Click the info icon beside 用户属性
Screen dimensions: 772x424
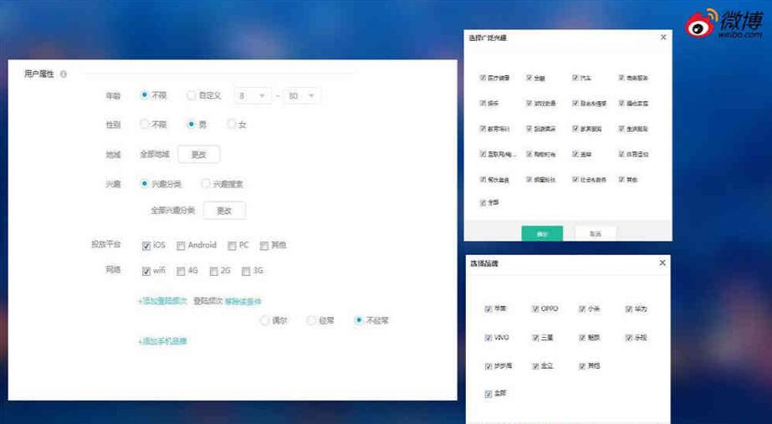click(x=64, y=74)
